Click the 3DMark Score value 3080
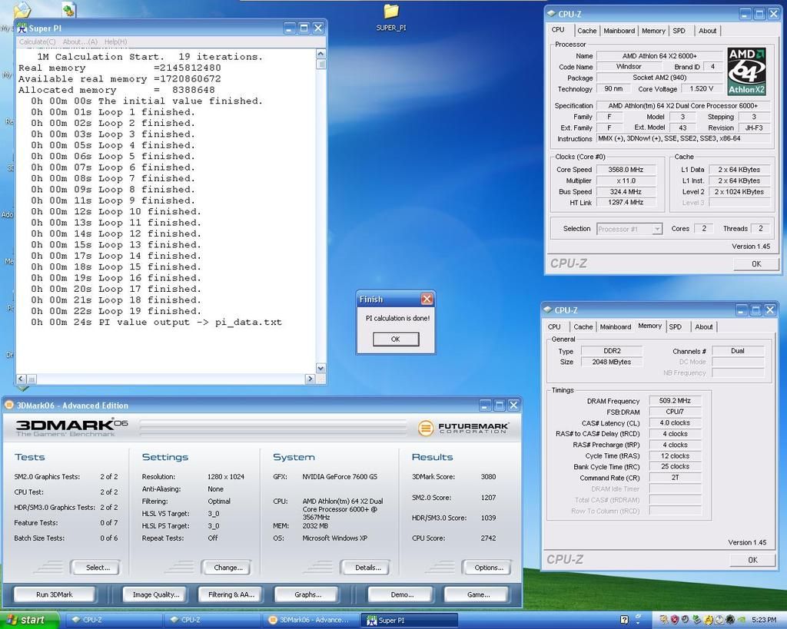Screen dimensions: 787x629 488,476
